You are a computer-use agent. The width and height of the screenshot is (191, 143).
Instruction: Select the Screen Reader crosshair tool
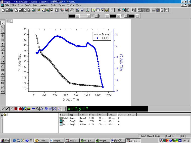click(x=3, y=36)
